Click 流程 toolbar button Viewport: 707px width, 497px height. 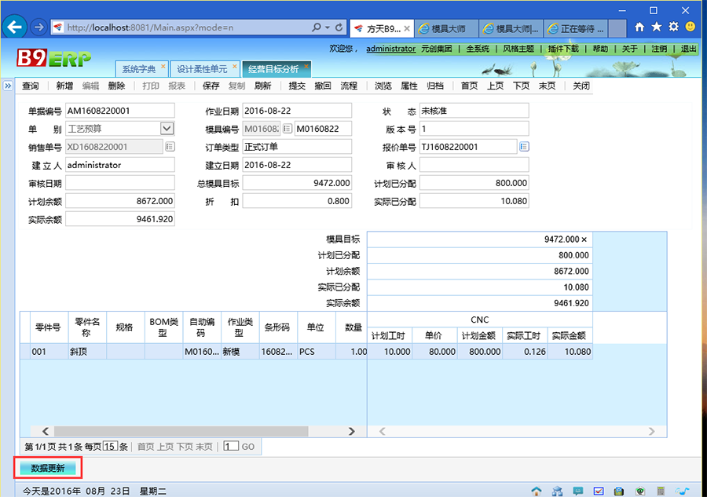point(349,86)
